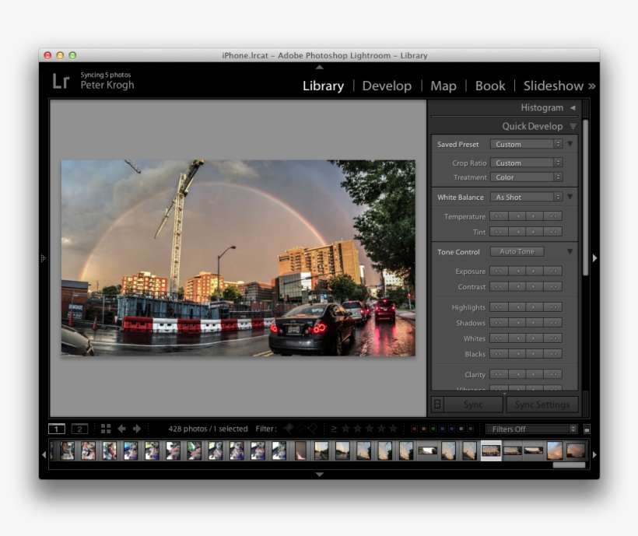Image resolution: width=638 pixels, height=536 pixels.
Task: Go forward with the right arrow icon
Action: point(137,429)
